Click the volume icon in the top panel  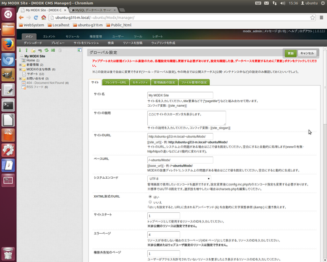click(x=283, y=3)
